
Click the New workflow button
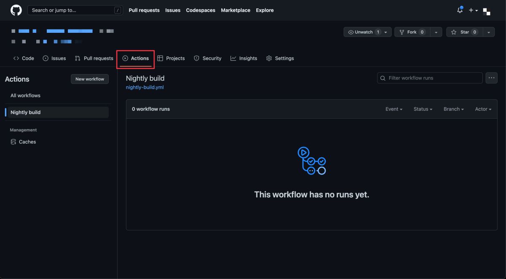[x=90, y=79]
